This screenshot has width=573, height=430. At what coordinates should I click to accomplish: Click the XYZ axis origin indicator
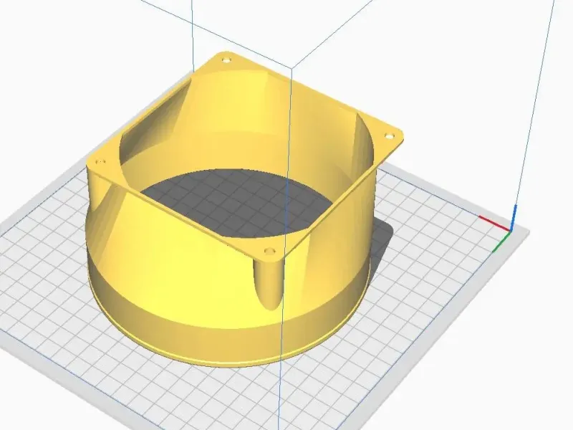[x=504, y=229]
